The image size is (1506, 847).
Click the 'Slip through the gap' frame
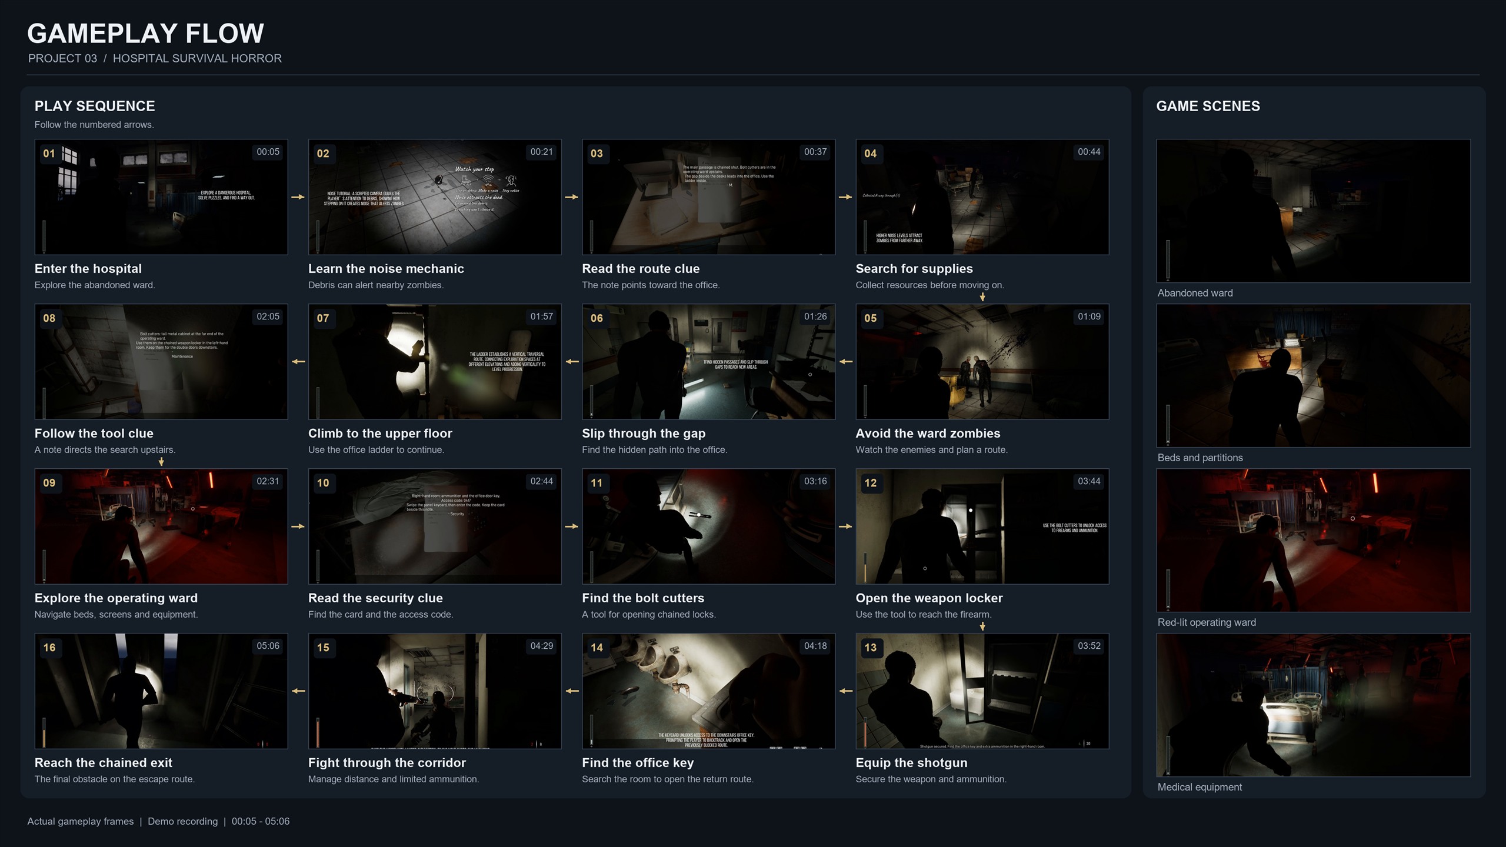(708, 362)
